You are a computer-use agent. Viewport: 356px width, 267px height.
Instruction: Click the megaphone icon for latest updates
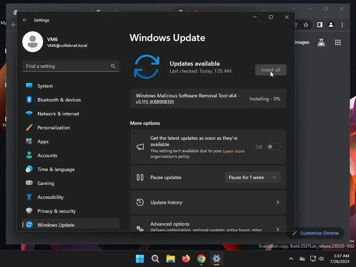point(140,147)
